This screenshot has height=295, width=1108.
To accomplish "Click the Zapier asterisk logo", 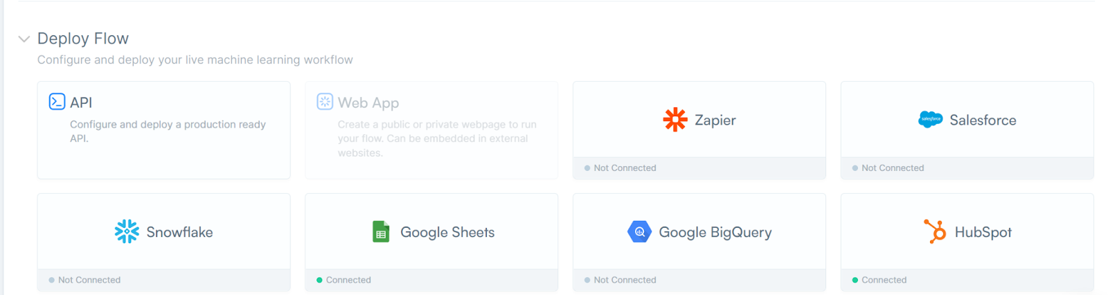I will [675, 120].
